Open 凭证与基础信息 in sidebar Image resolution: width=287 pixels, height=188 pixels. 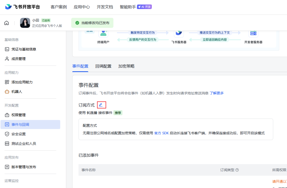[x=24, y=49]
